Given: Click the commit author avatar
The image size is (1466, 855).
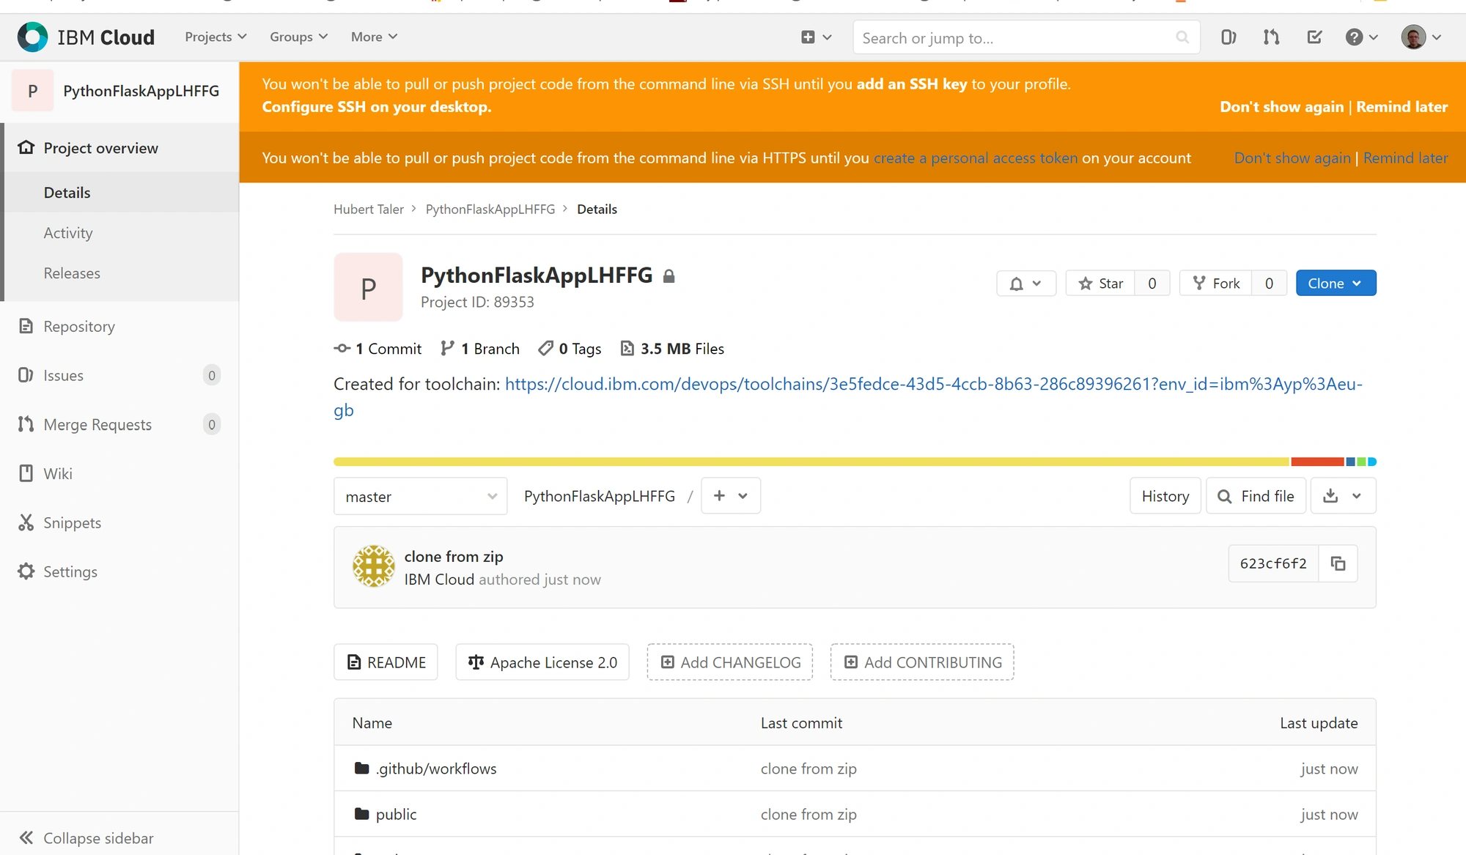Looking at the screenshot, I should (x=374, y=566).
